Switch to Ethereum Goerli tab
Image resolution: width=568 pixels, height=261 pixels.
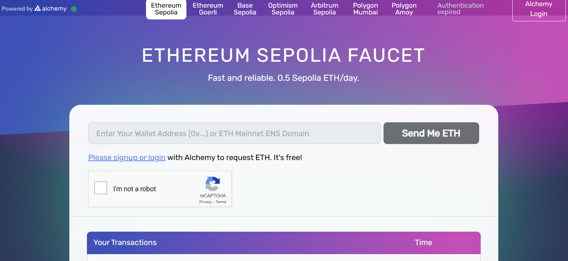[x=208, y=9]
